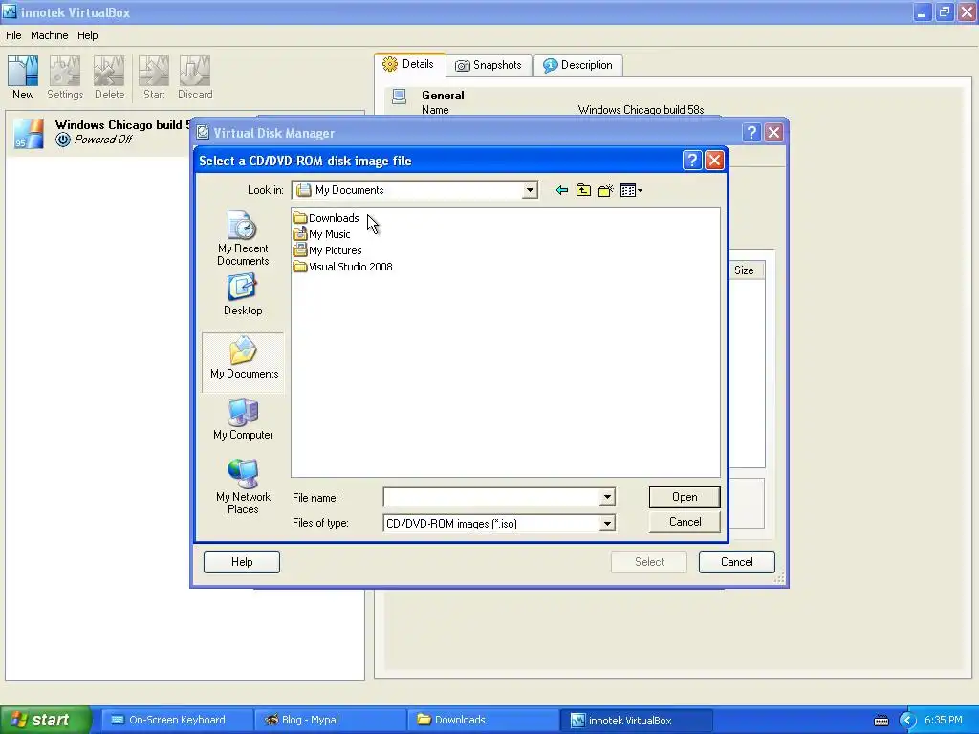
Task: Switch to the Details tab
Action: 409,64
